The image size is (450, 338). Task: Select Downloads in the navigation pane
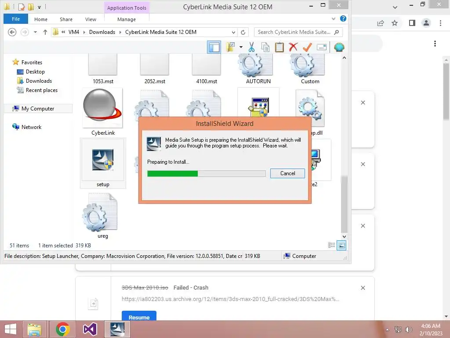pos(39,81)
